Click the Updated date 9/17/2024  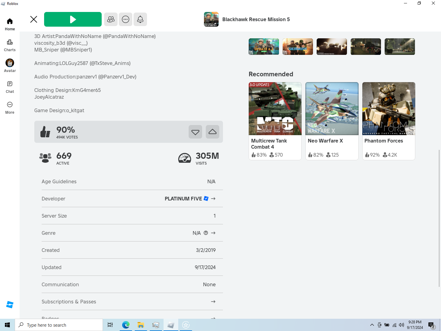(205, 267)
